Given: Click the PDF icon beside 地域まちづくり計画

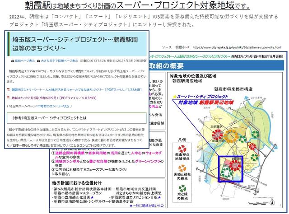Looking at the screenshot, I should [x=9, y=97].
